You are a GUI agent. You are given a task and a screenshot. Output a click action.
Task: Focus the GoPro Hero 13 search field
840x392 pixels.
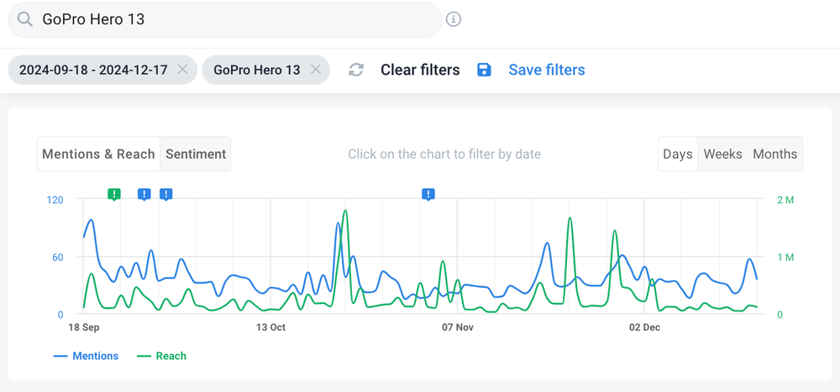pos(225,20)
